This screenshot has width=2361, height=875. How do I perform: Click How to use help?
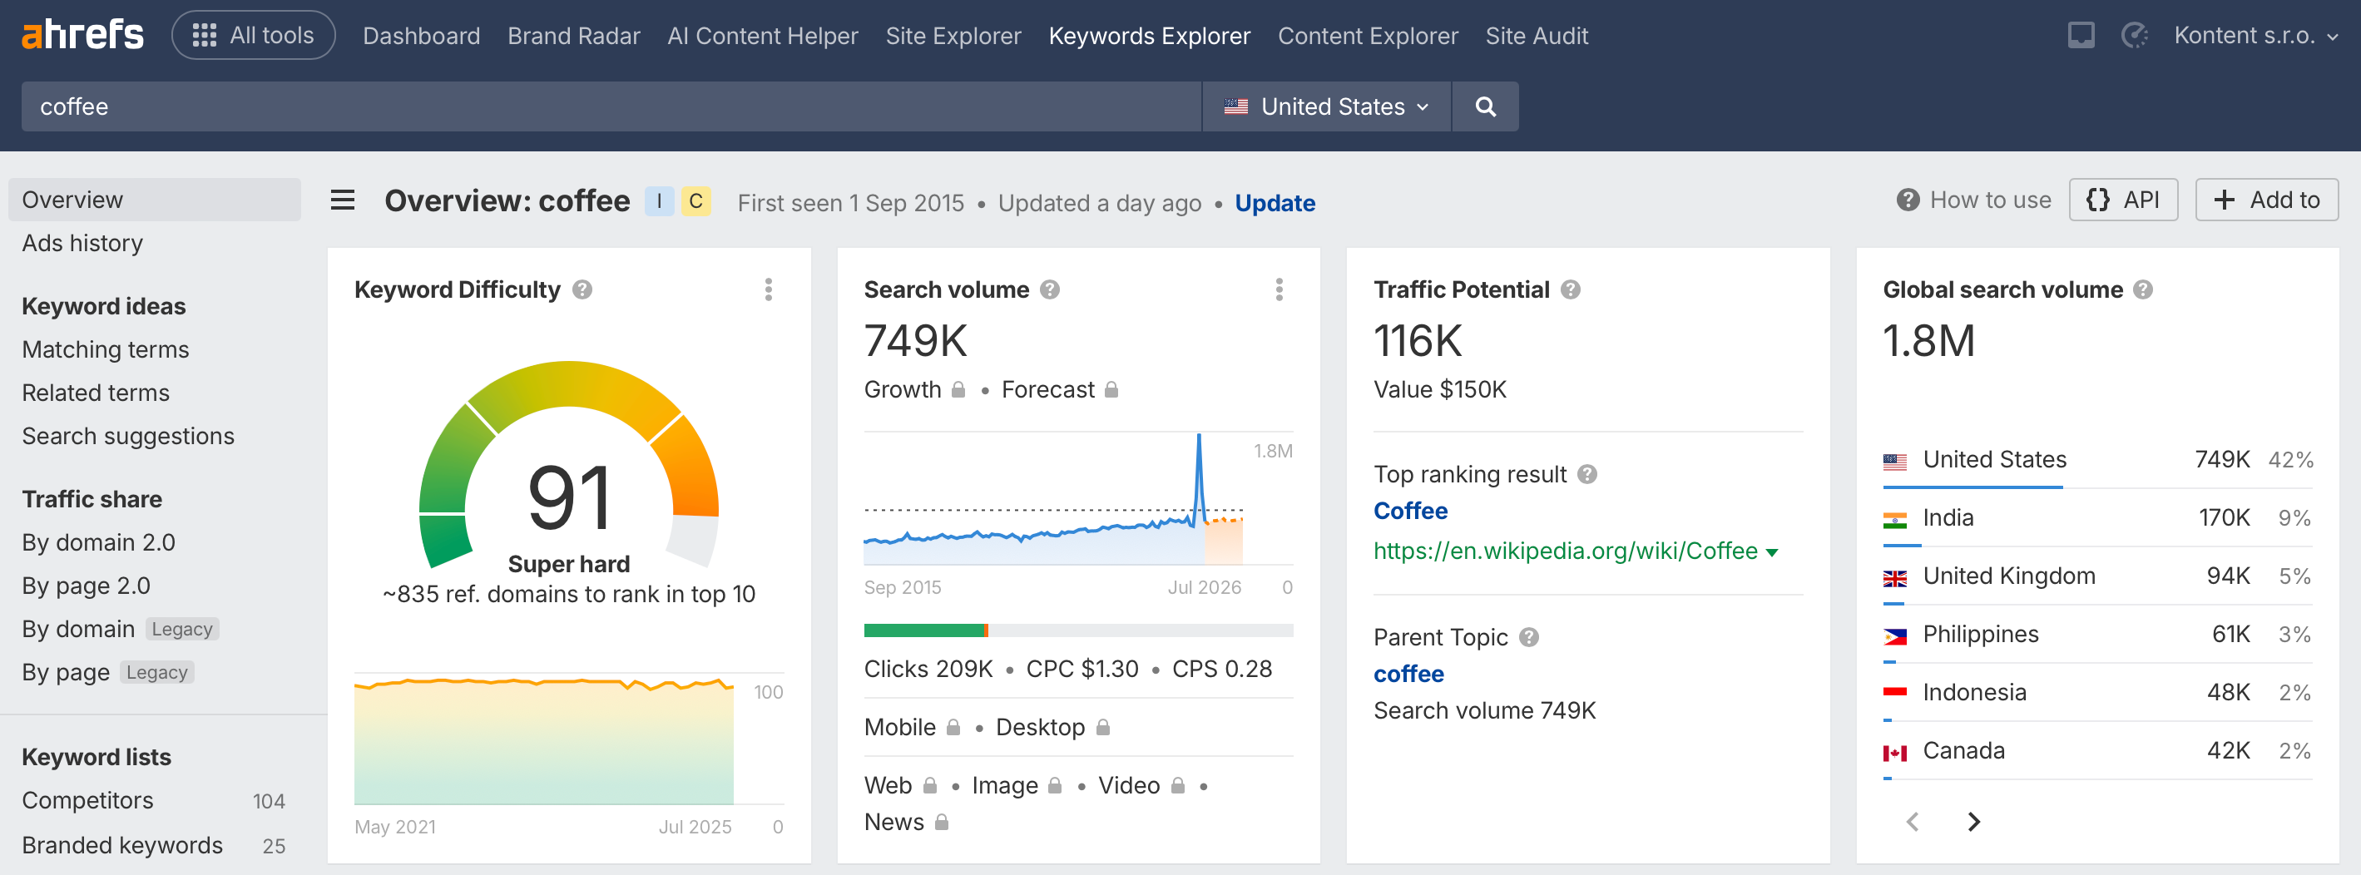(x=1973, y=200)
